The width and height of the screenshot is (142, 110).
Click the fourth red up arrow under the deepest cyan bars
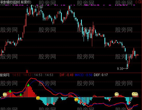point(85,104)
